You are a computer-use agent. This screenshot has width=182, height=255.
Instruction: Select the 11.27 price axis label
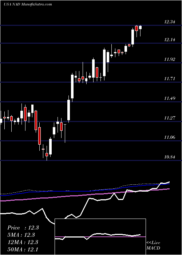tap(170, 118)
